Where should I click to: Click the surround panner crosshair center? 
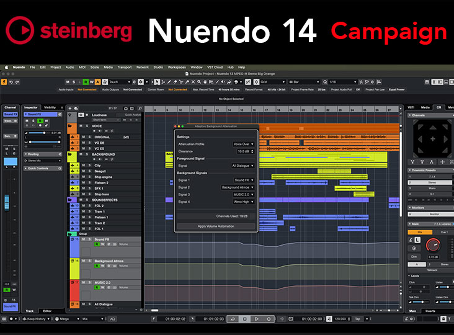432,138
